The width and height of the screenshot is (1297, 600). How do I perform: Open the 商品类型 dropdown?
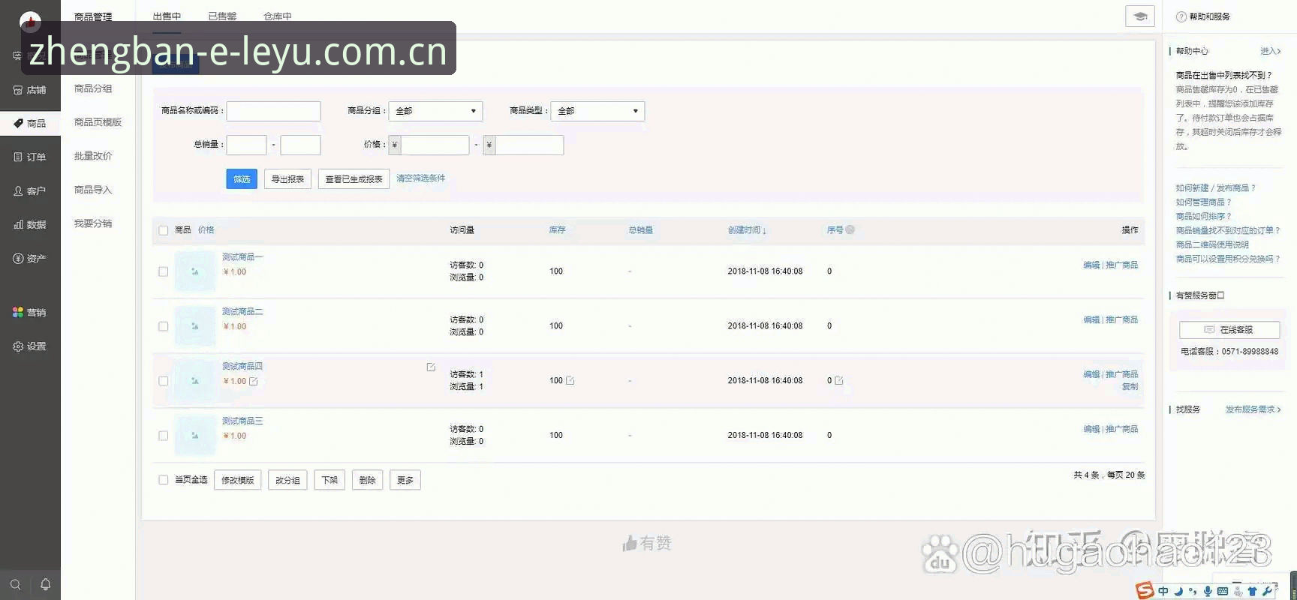[597, 111]
